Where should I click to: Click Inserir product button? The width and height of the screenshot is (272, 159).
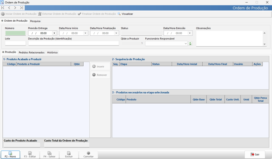pyautogui.click(x=100, y=66)
